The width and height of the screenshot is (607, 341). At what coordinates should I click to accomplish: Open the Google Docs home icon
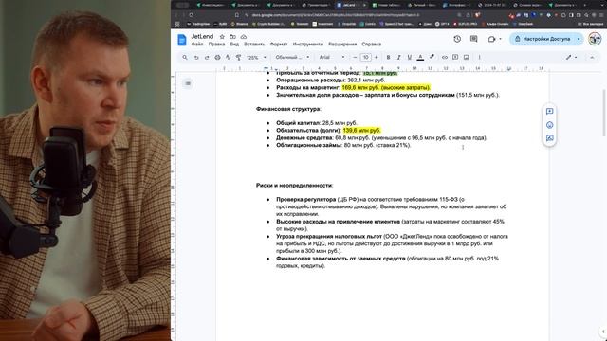(181, 40)
